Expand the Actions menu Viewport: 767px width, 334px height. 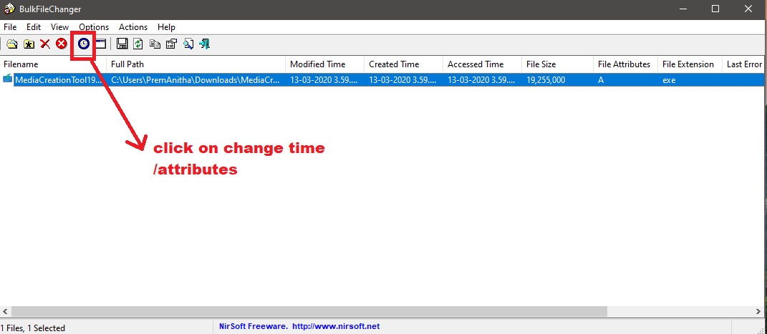coord(133,27)
